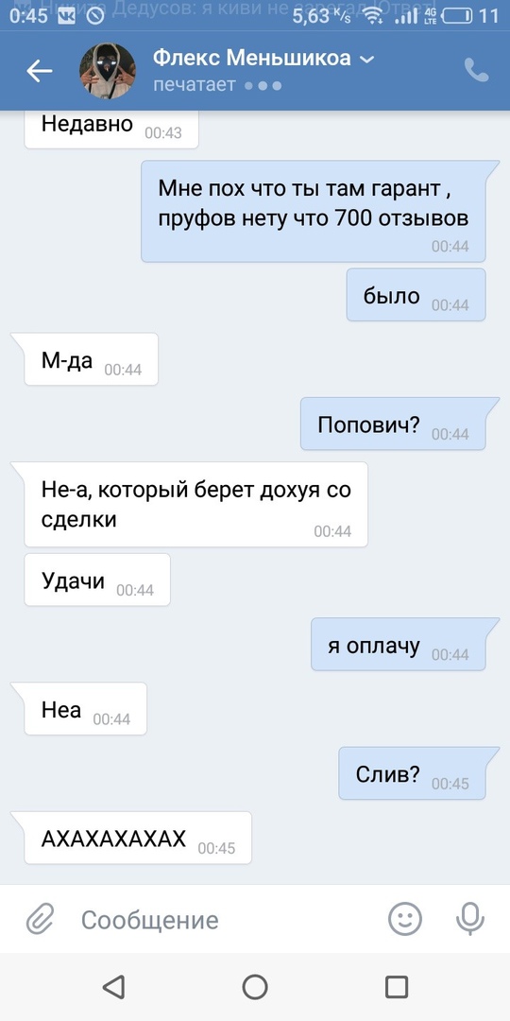Tap the back arrow in chat header
Screen dimensions: 510x1021
tap(39, 71)
